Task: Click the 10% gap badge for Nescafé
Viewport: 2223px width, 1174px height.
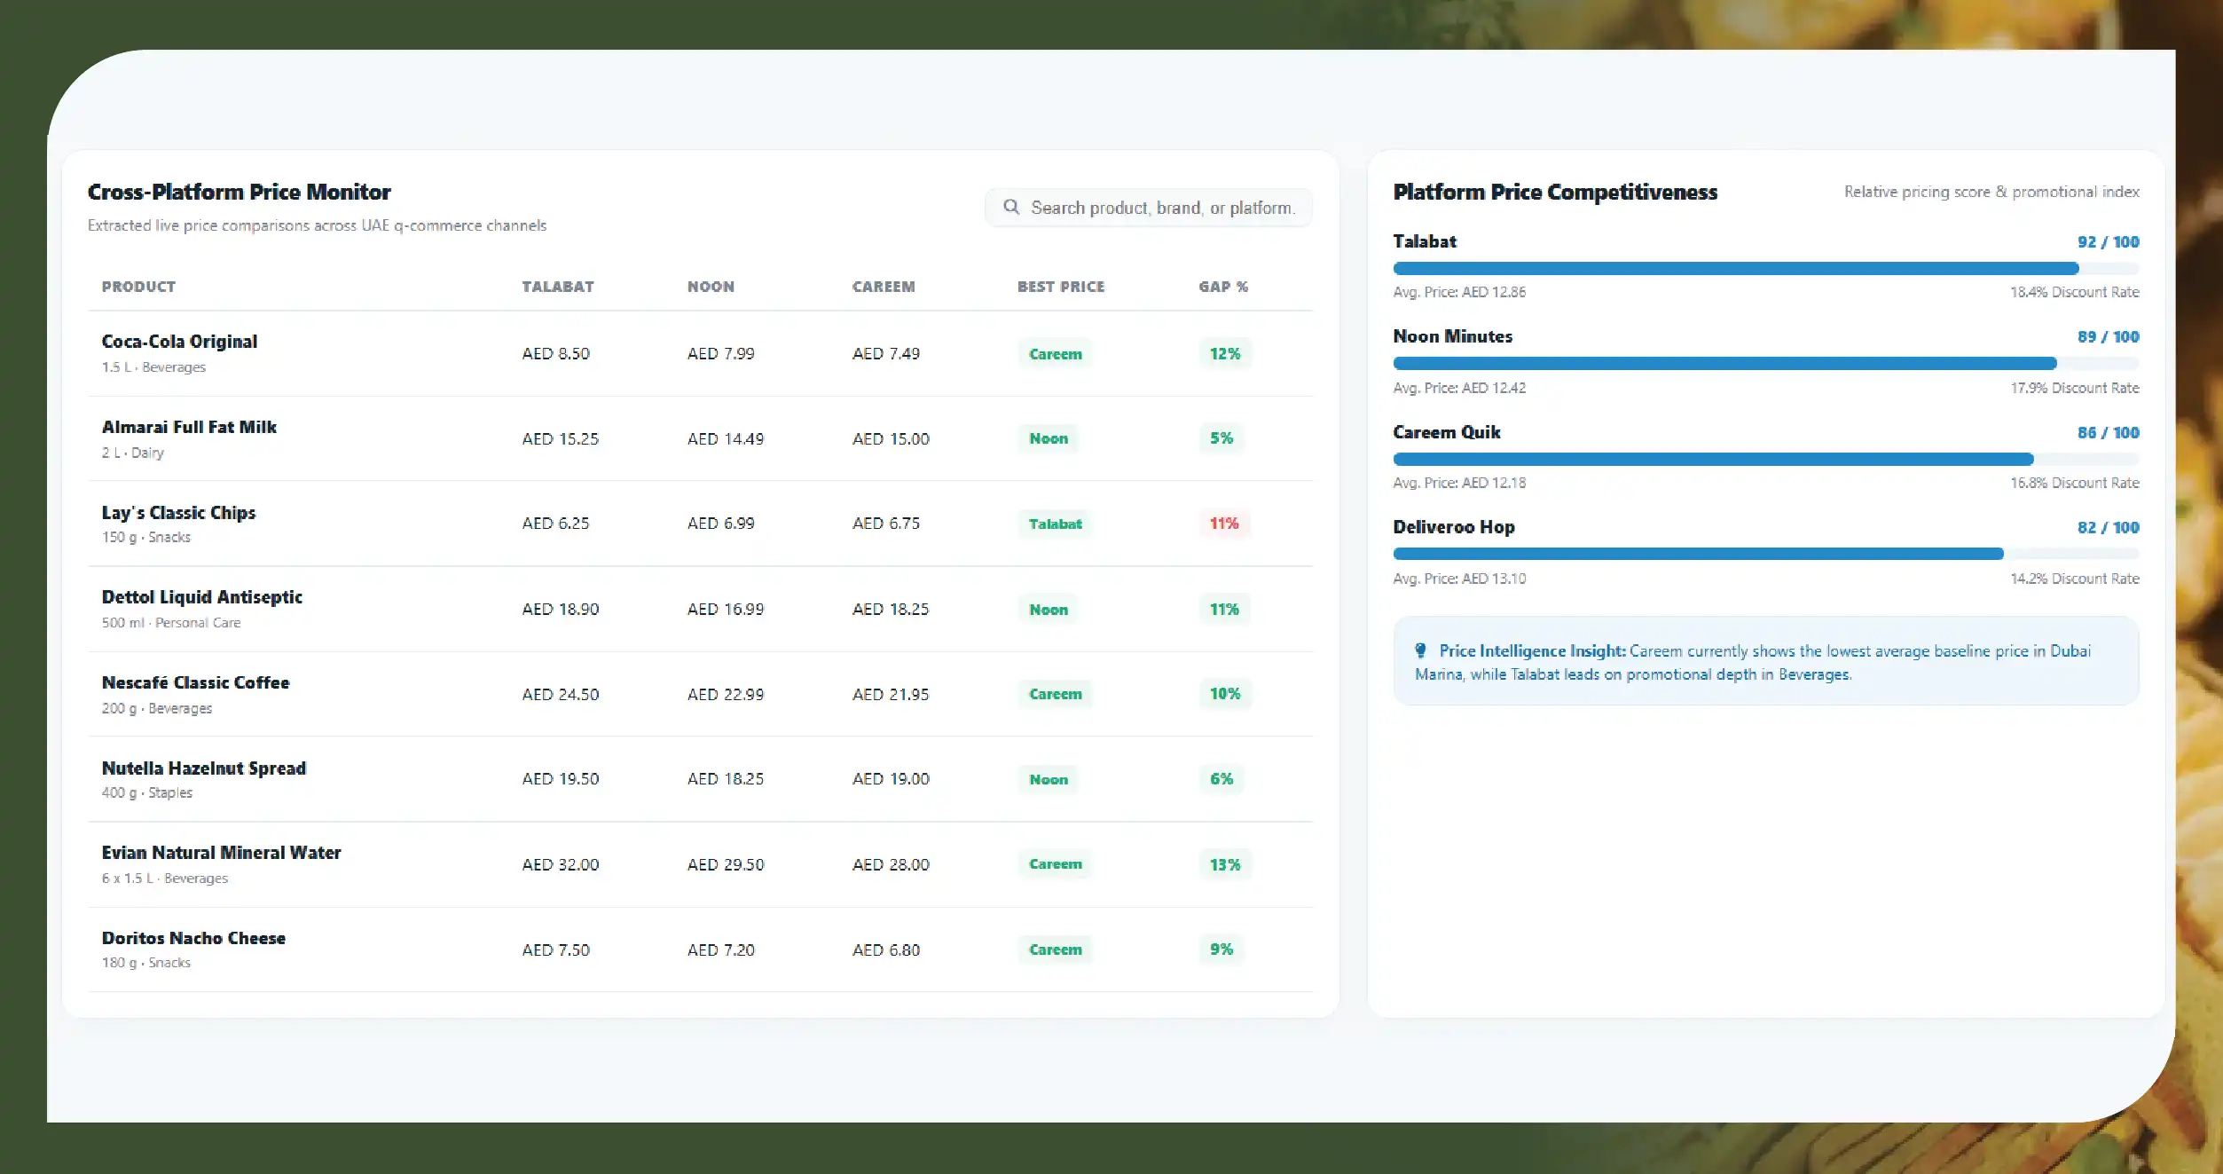Action: (x=1225, y=694)
